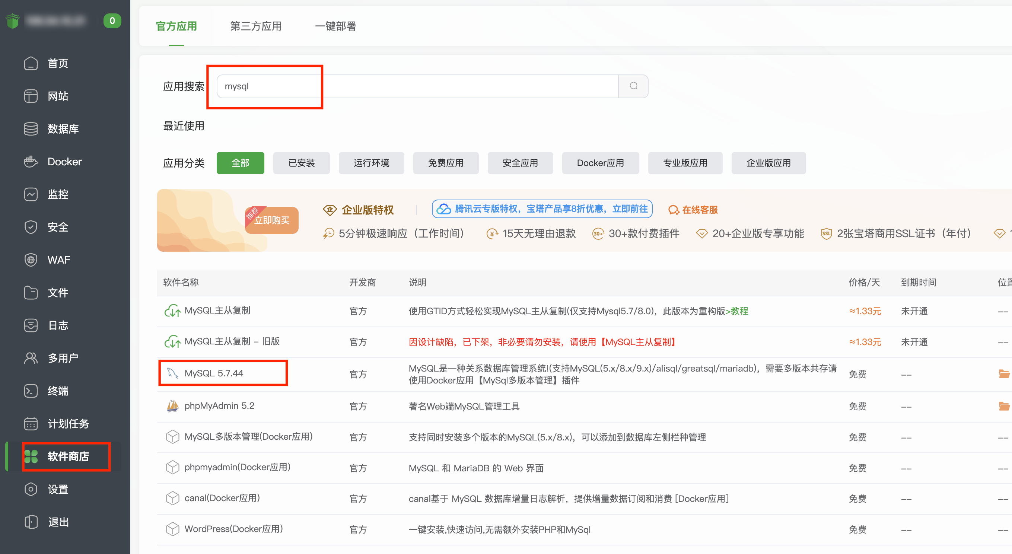Select the 安全应用 category filter
This screenshot has height=554, width=1012.
pyautogui.click(x=521, y=163)
